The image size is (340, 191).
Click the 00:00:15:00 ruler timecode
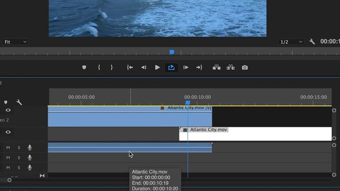point(313,97)
